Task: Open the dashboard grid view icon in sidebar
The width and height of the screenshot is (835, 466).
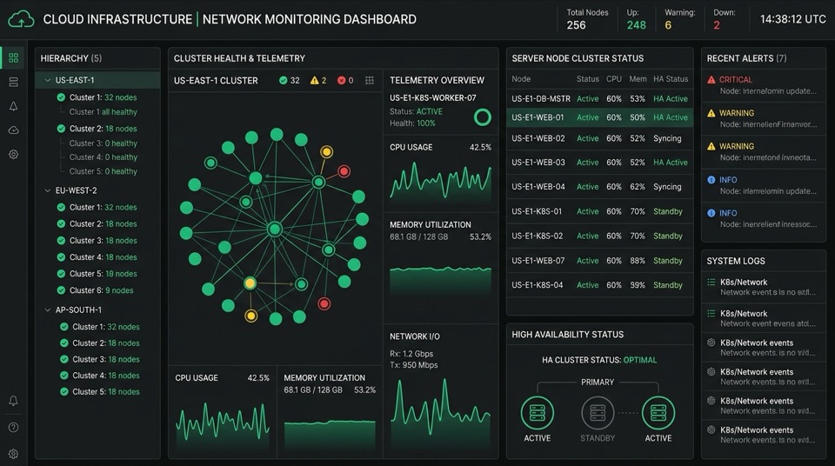Action: (x=13, y=57)
